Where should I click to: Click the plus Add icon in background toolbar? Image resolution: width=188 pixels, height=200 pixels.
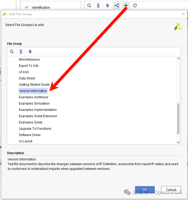(x=126, y=6)
